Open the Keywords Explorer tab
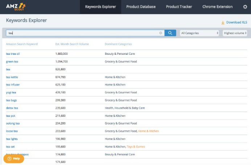This screenshot has width=251, height=165. coord(100,7)
